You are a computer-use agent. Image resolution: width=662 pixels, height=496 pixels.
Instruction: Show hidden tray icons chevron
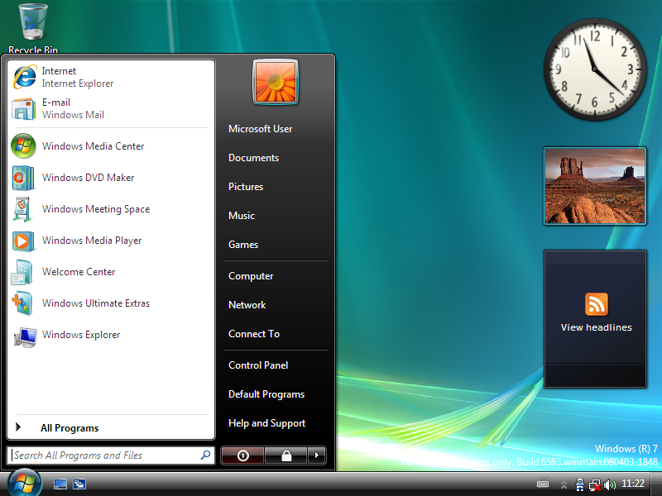tap(564, 485)
